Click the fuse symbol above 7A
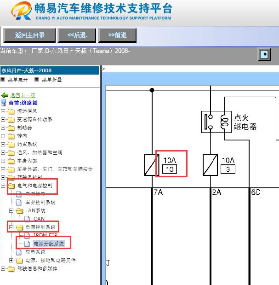The image size is (279, 285). point(152,165)
